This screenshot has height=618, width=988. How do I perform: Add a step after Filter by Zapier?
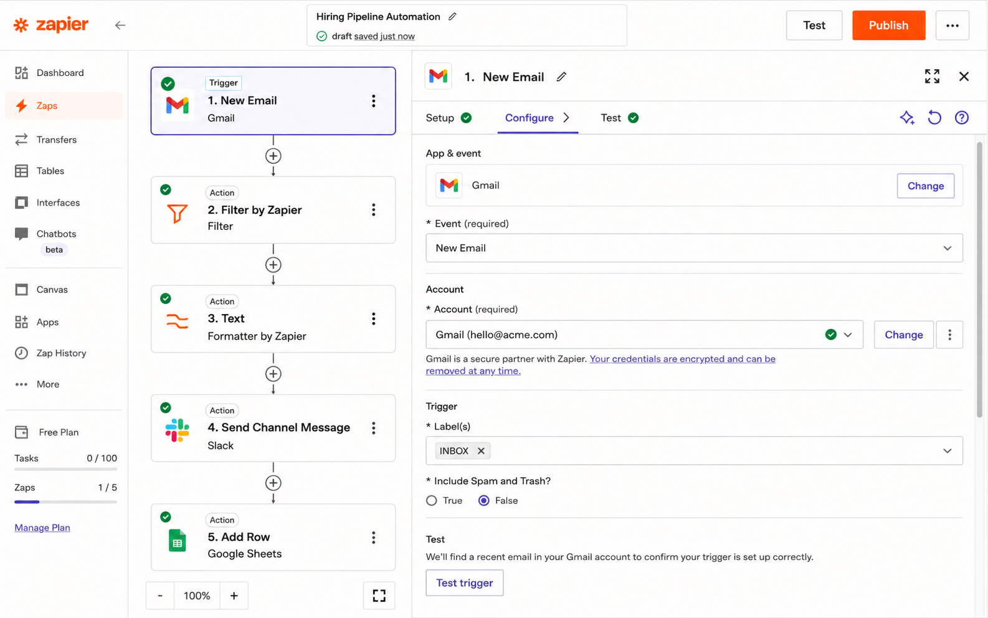click(273, 265)
